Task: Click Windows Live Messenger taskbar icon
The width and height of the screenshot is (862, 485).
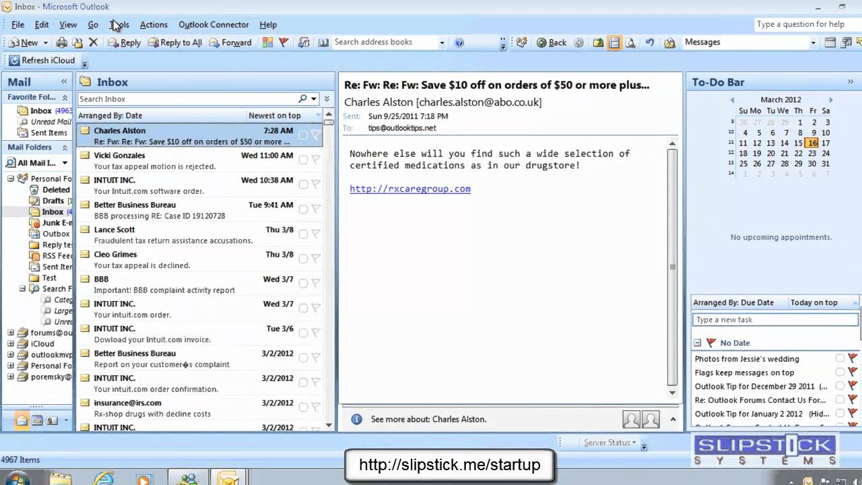Action: tap(187, 479)
